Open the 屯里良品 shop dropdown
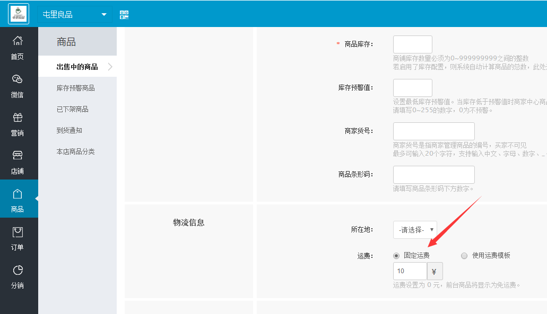 [x=75, y=15]
